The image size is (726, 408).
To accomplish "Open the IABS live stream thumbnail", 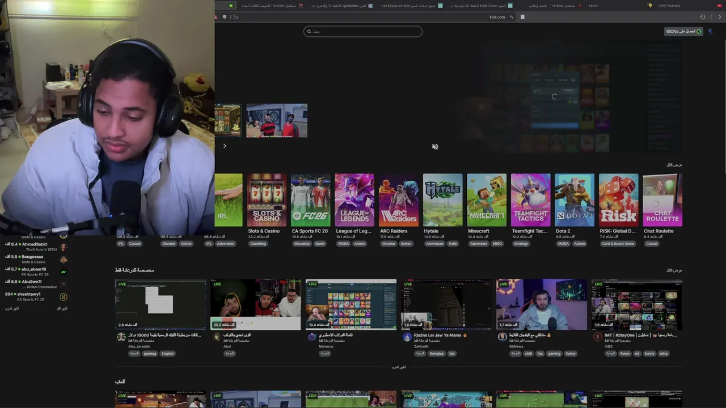I will (x=637, y=304).
